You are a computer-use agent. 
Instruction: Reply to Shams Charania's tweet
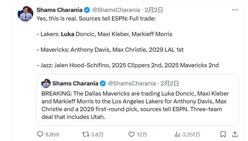[40, 134]
